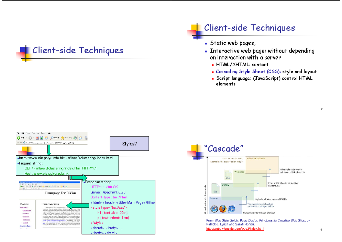Viewport: 342px width, 242px height.
Task: Click the Favorites star icon
Action: 62,138
